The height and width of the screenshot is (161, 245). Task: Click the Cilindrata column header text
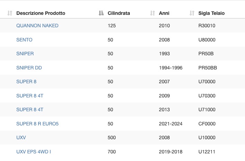119,13
